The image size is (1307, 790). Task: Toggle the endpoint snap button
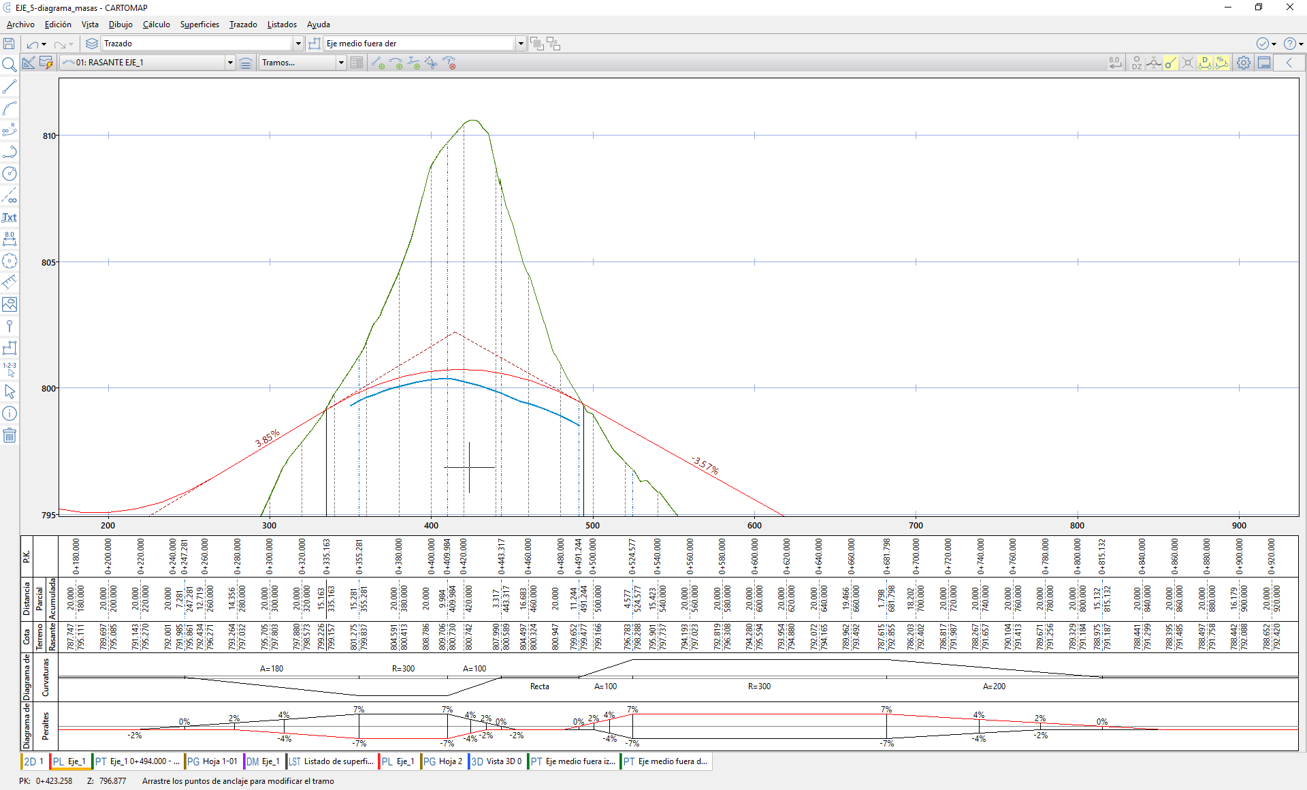click(x=1170, y=63)
